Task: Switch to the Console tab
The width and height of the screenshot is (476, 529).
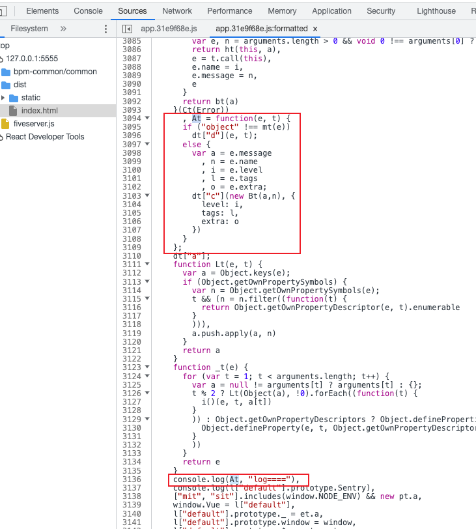Action: [88, 11]
